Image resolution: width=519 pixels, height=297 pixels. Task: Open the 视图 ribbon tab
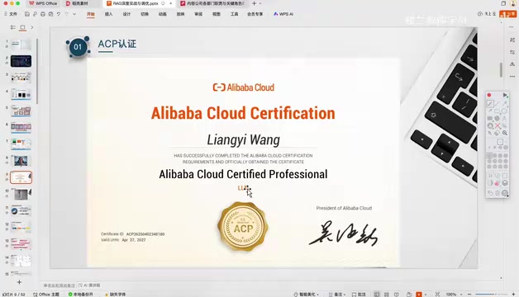pos(217,14)
